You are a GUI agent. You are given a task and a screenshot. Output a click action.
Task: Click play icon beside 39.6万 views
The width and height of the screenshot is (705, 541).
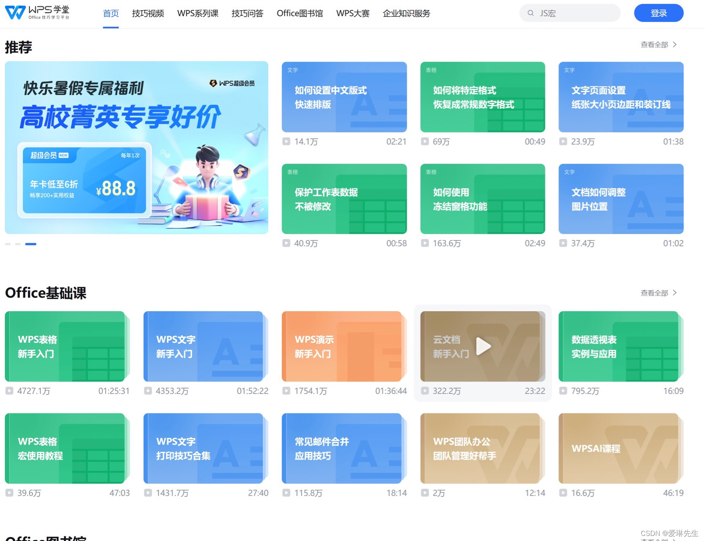click(x=9, y=493)
